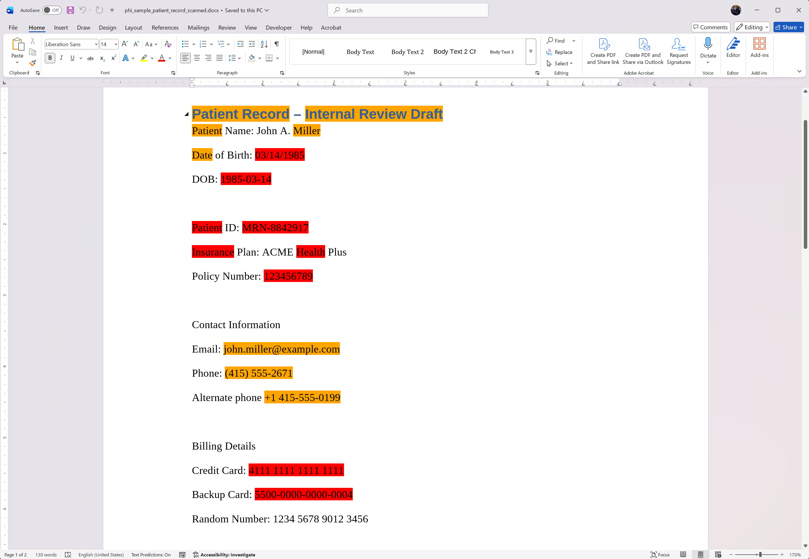Open the Review tab

click(x=227, y=27)
